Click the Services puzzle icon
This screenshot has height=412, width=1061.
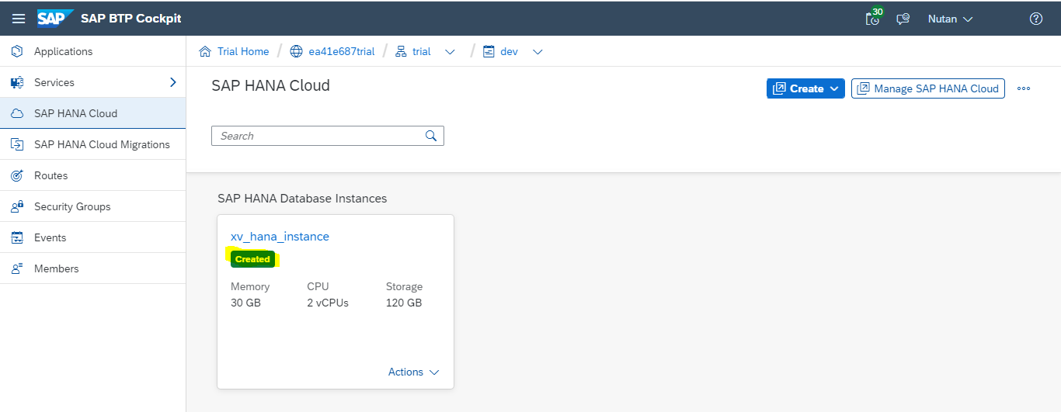tap(17, 82)
